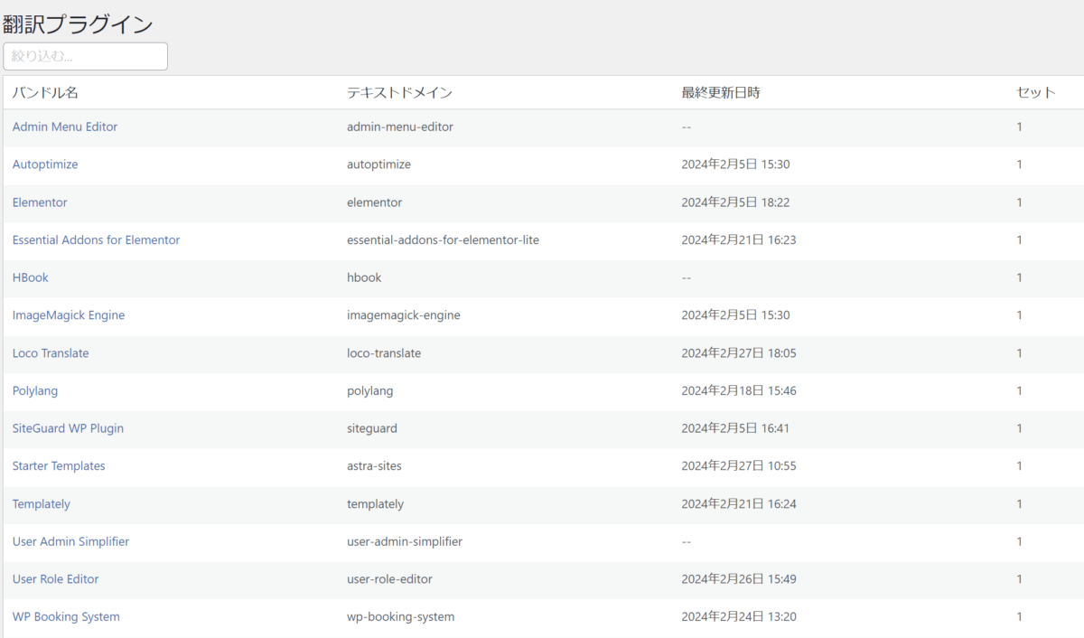Sort by the セット column header
Screen dimensions: 1084x638
1035,93
